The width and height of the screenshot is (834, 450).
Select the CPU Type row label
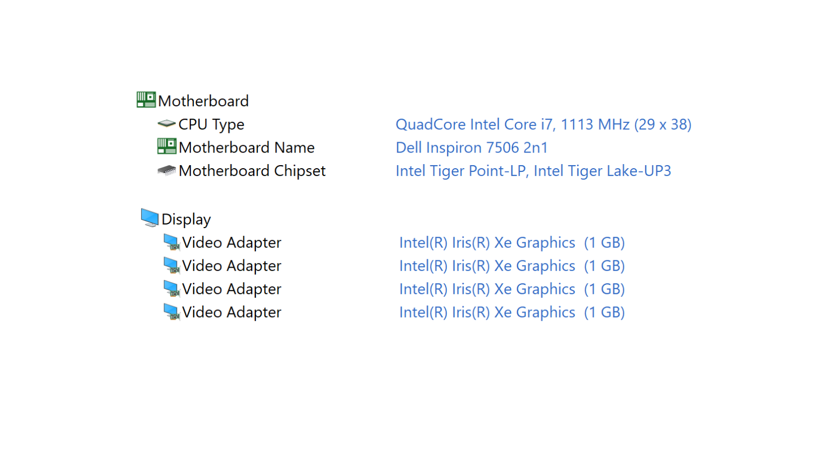pos(211,124)
